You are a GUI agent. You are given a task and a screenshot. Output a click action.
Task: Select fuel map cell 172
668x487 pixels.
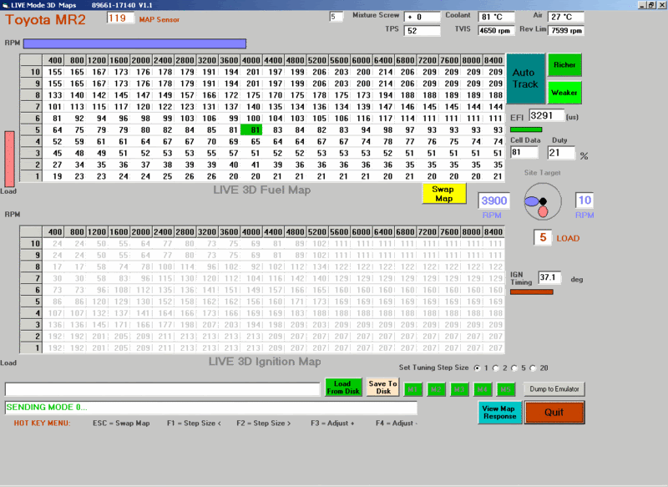click(x=229, y=95)
